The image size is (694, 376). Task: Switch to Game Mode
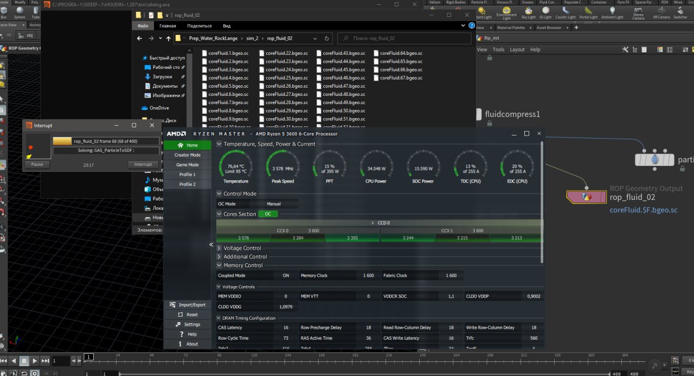click(188, 165)
